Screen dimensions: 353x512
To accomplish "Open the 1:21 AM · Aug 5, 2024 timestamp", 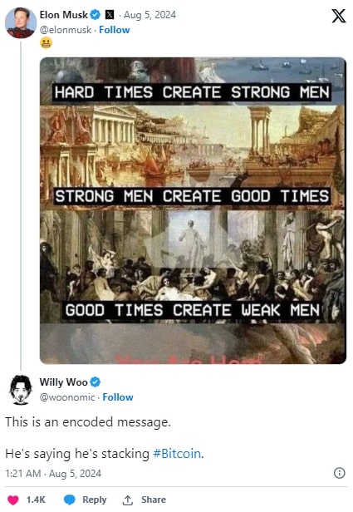I will (x=53, y=474).
